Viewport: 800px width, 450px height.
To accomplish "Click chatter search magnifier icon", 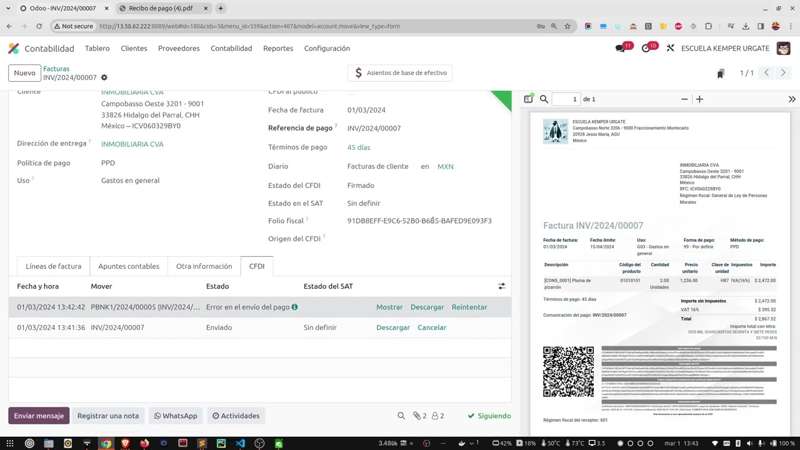I will pyautogui.click(x=401, y=416).
